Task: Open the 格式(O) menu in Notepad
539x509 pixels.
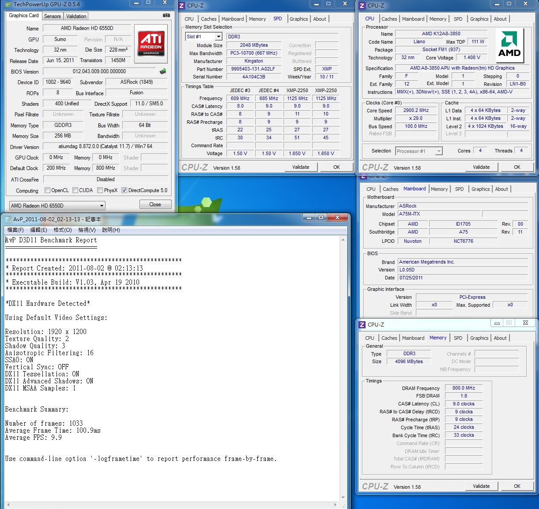Action: 62,230
